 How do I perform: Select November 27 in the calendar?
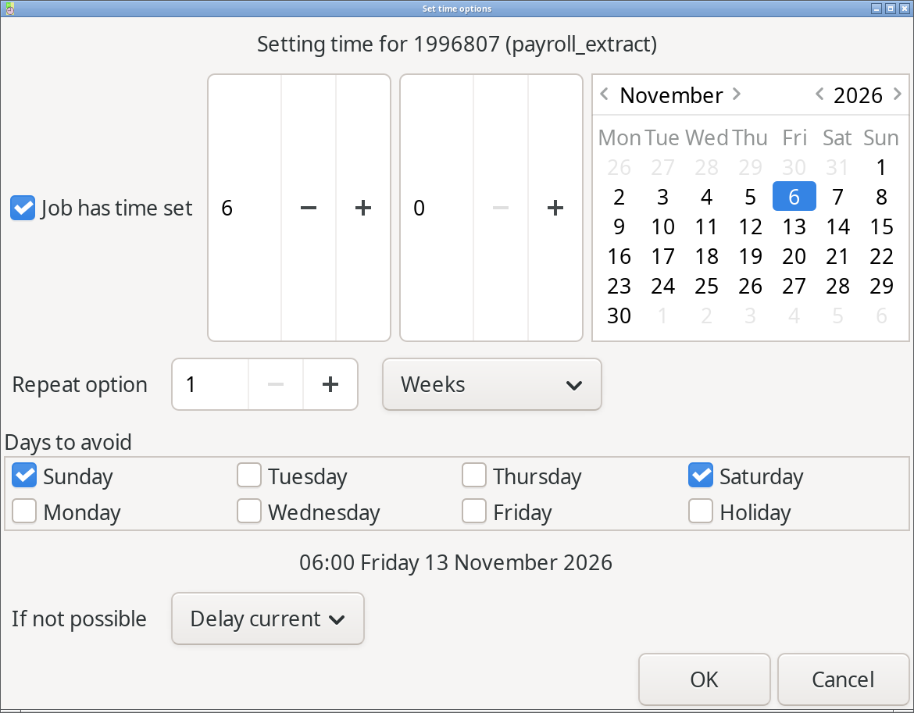[794, 286]
